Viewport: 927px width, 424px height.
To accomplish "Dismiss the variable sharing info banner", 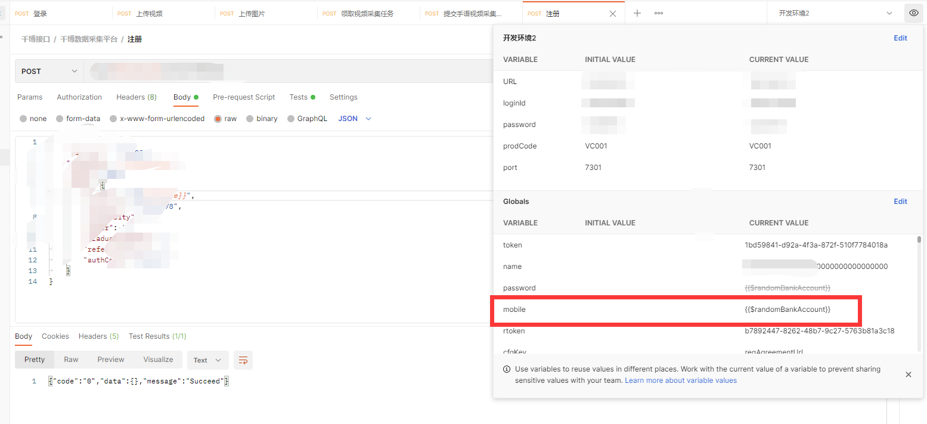I will (x=908, y=374).
